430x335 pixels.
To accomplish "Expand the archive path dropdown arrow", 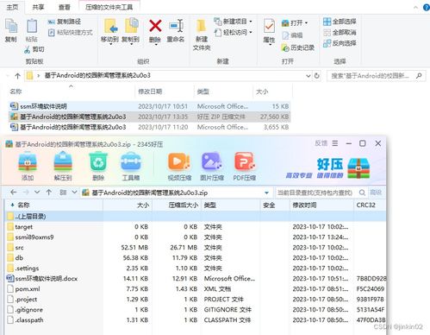I will click(x=266, y=193).
